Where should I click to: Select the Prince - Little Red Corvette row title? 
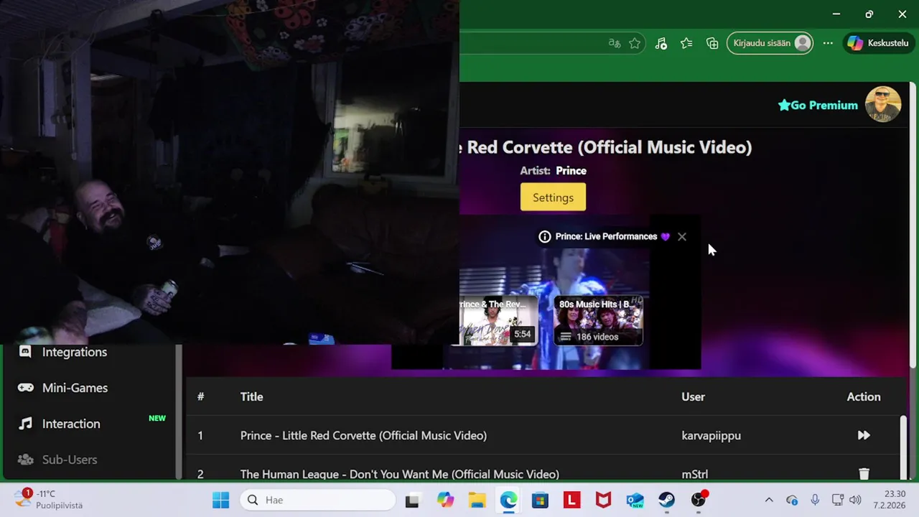coord(363,435)
